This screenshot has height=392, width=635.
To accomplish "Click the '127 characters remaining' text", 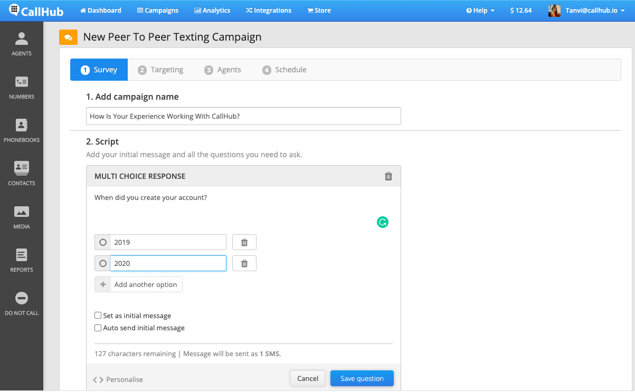I will (135, 353).
